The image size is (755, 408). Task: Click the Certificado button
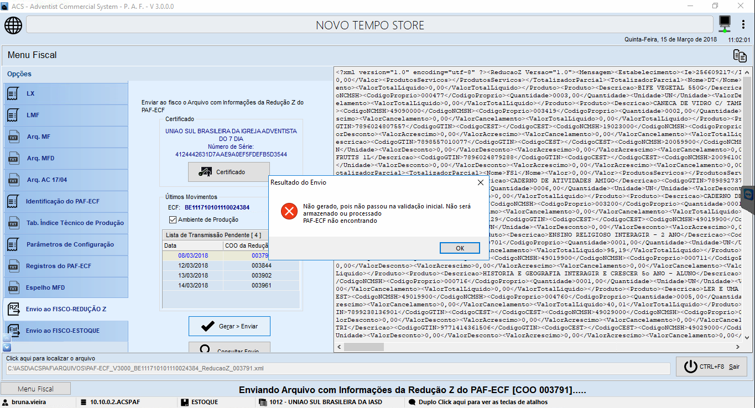pyautogui.click(x=229, y=172)
